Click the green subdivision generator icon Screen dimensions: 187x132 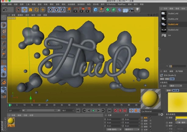point(108,10)
